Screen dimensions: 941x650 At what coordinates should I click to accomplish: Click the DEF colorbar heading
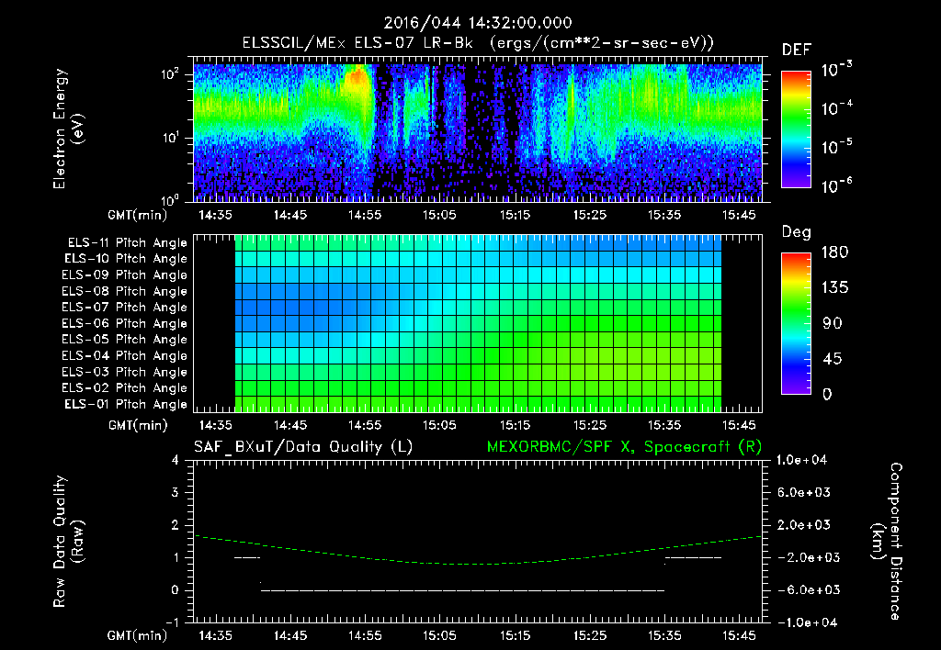point(796,50)
